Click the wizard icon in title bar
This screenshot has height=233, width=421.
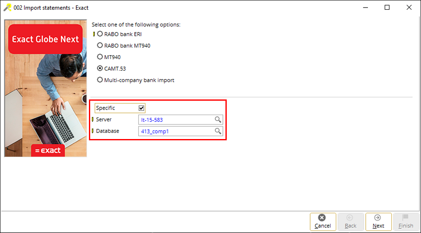click(7, 8)
